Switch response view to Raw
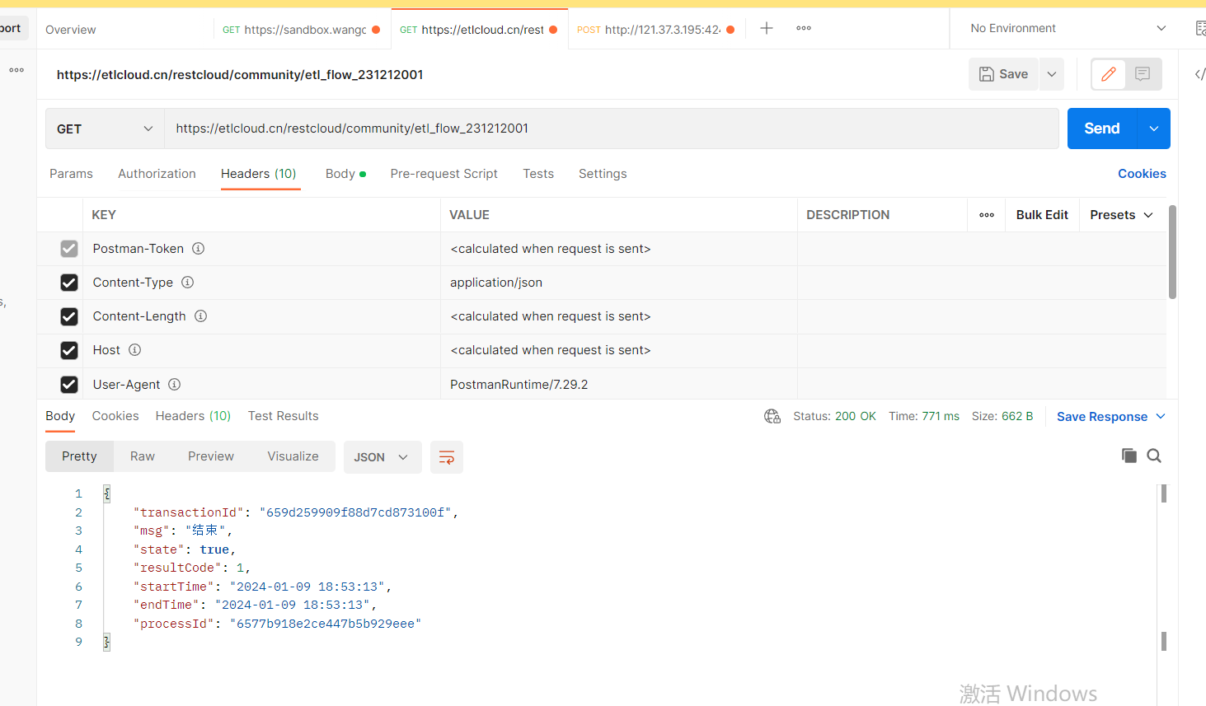 tap(143, 456)
